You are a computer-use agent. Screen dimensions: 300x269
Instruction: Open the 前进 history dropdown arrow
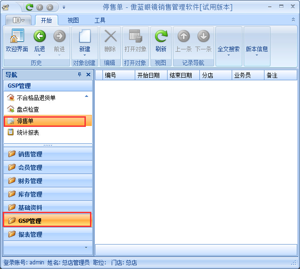pos(60,55)
